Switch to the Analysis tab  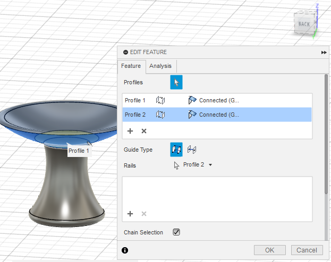160,66
